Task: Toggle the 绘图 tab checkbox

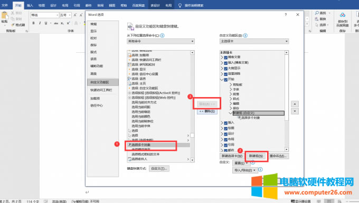Action: (x=225, y=128)
